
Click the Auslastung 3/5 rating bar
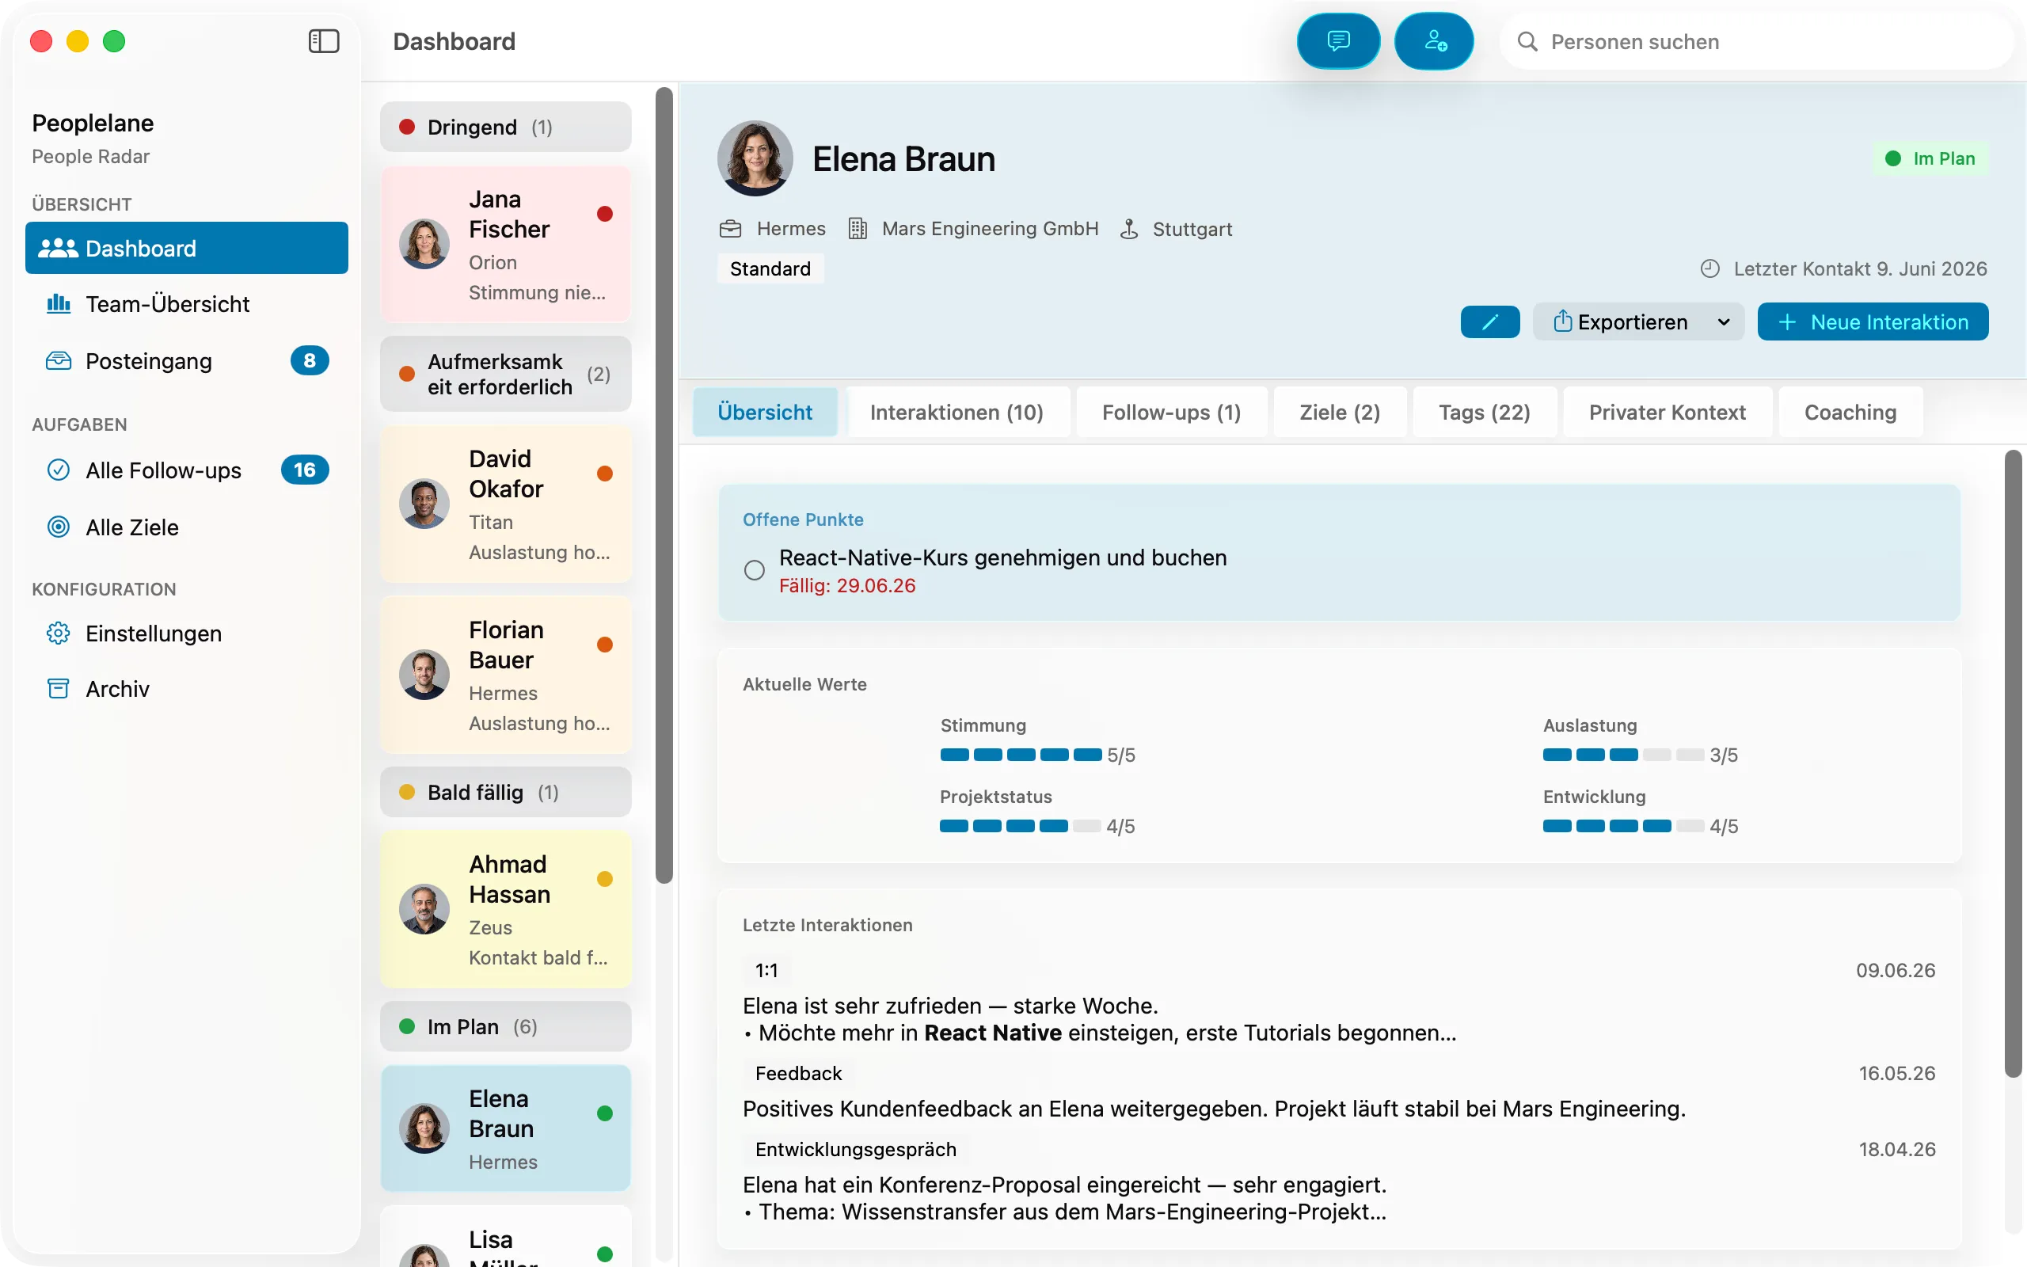click(1623, 754)
